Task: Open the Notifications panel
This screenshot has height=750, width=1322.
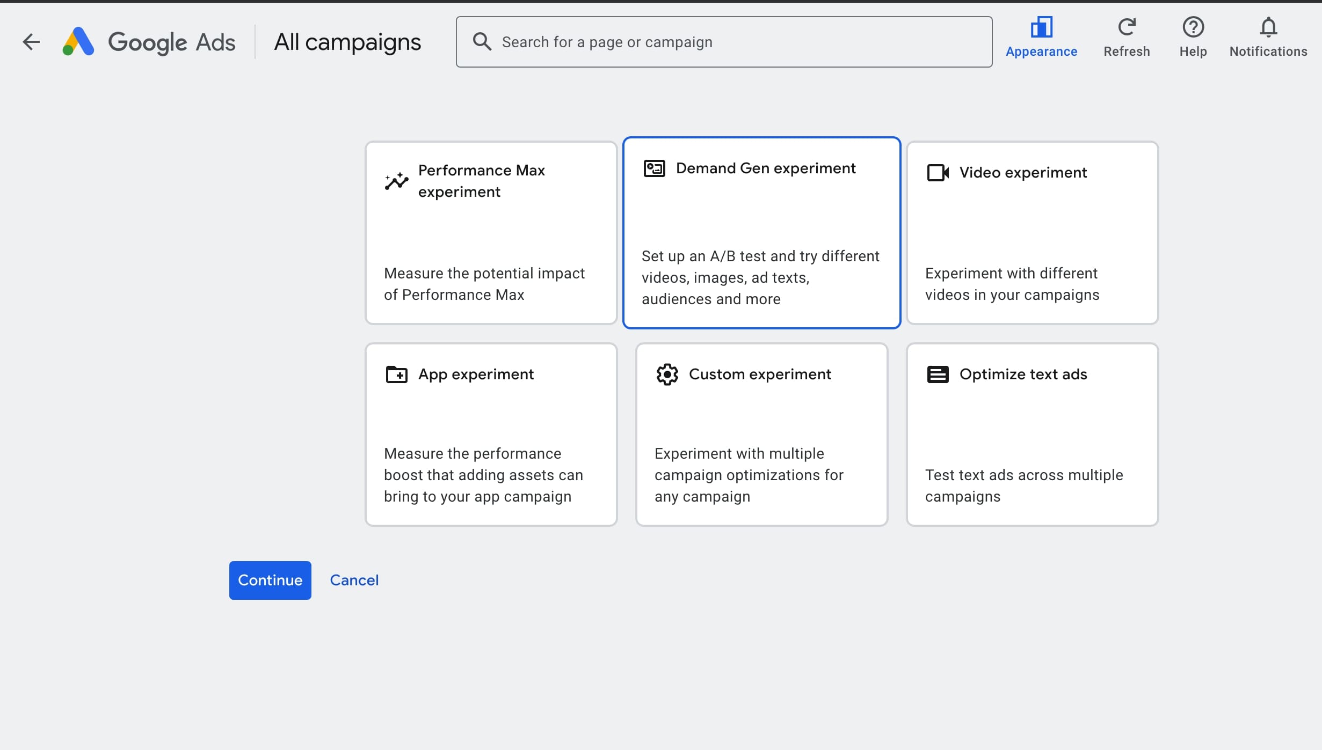Action: tap(1268, 36)
